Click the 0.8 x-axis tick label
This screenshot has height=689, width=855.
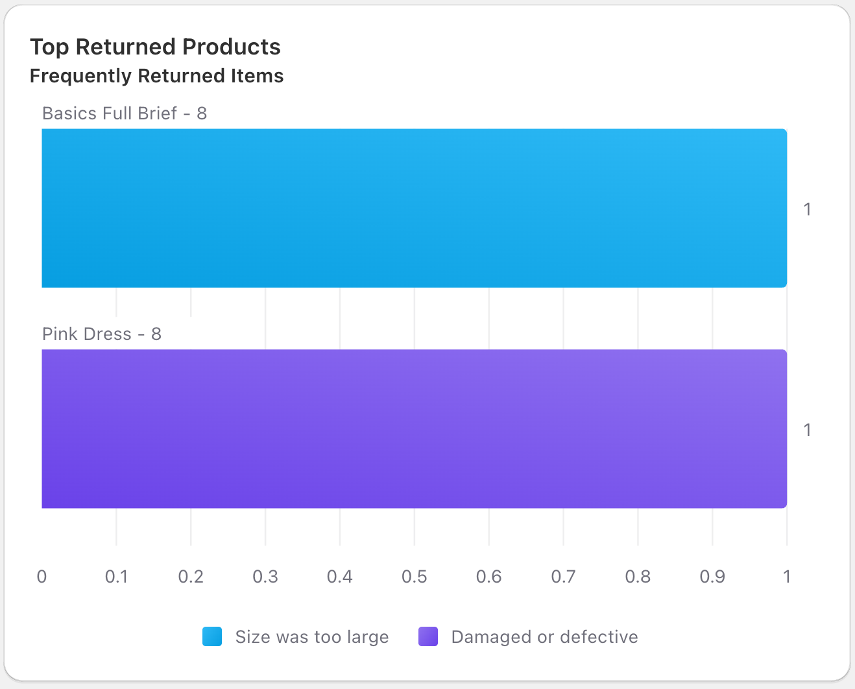(x=638, y=577)
